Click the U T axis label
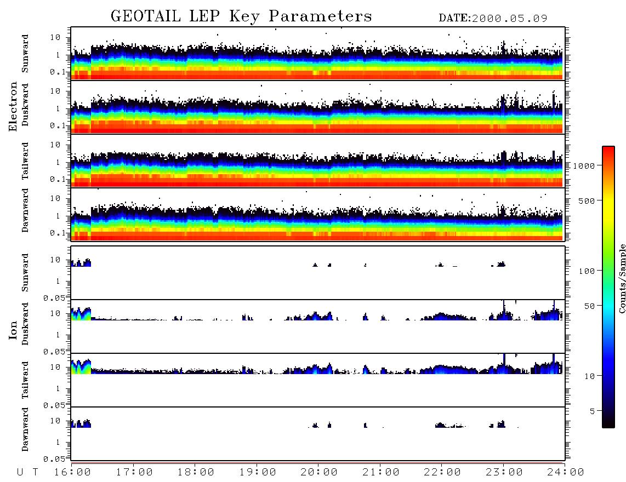This screenshot has width=626, height=482. point(27,473)
